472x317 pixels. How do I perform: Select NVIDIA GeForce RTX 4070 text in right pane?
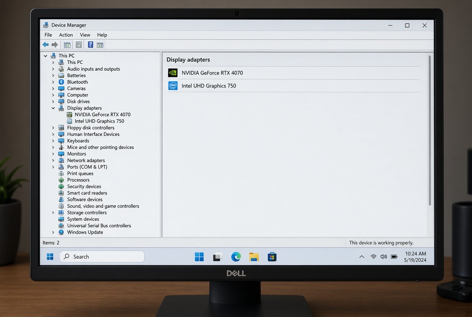point(212,73)
